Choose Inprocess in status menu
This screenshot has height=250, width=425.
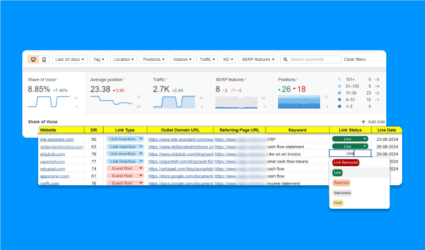342,193
